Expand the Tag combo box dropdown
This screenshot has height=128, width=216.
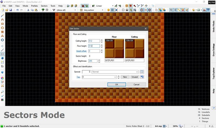coord(115,77)
